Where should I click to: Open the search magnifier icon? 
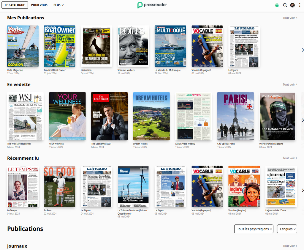point(285,5)
